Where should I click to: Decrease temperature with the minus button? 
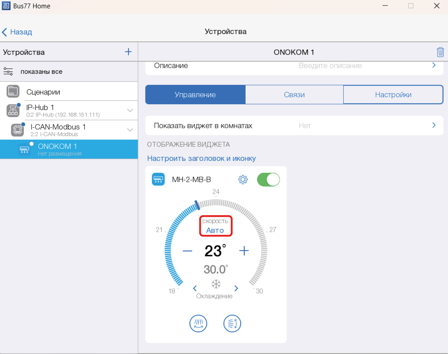click(x=187, y=251)
